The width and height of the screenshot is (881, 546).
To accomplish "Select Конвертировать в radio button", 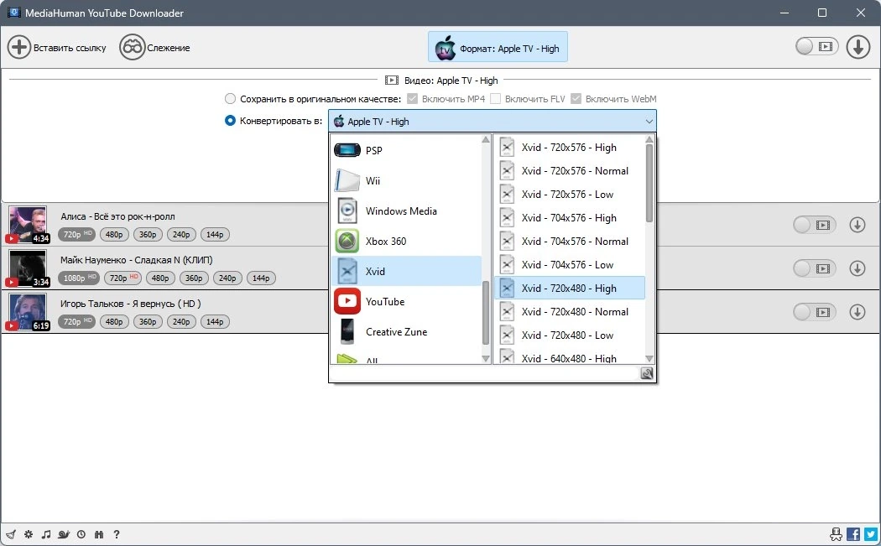I will point(230,121).
